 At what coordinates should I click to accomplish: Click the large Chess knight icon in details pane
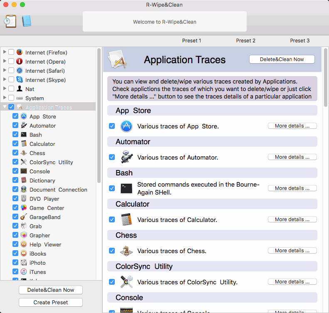tap(126, 251)
